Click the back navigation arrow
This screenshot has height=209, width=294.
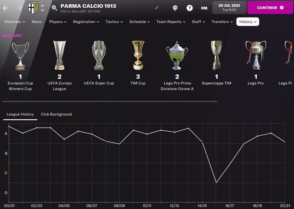click(x=6, y=8)
